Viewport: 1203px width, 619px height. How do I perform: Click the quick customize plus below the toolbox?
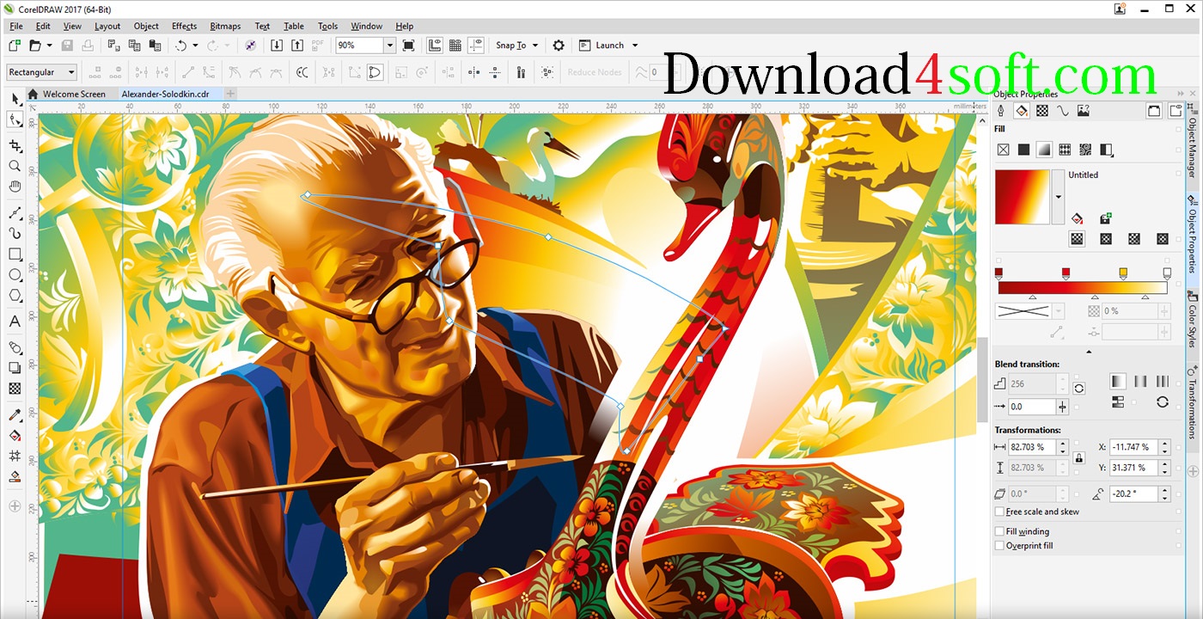click(15, 507)
